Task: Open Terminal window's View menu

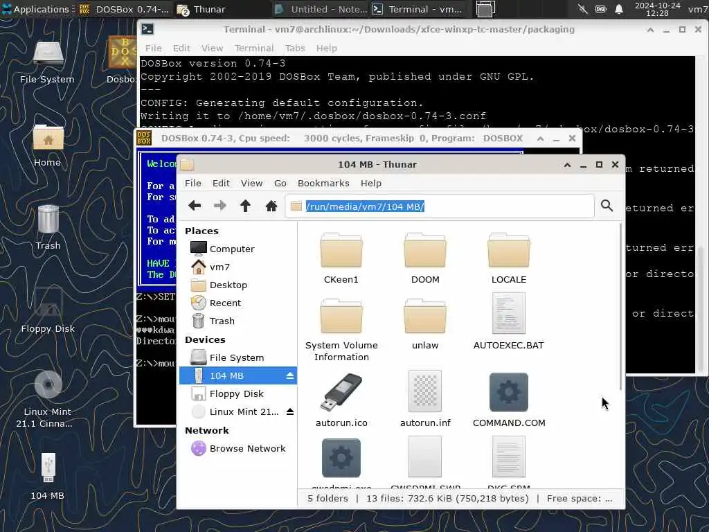Action: point(212,48)
